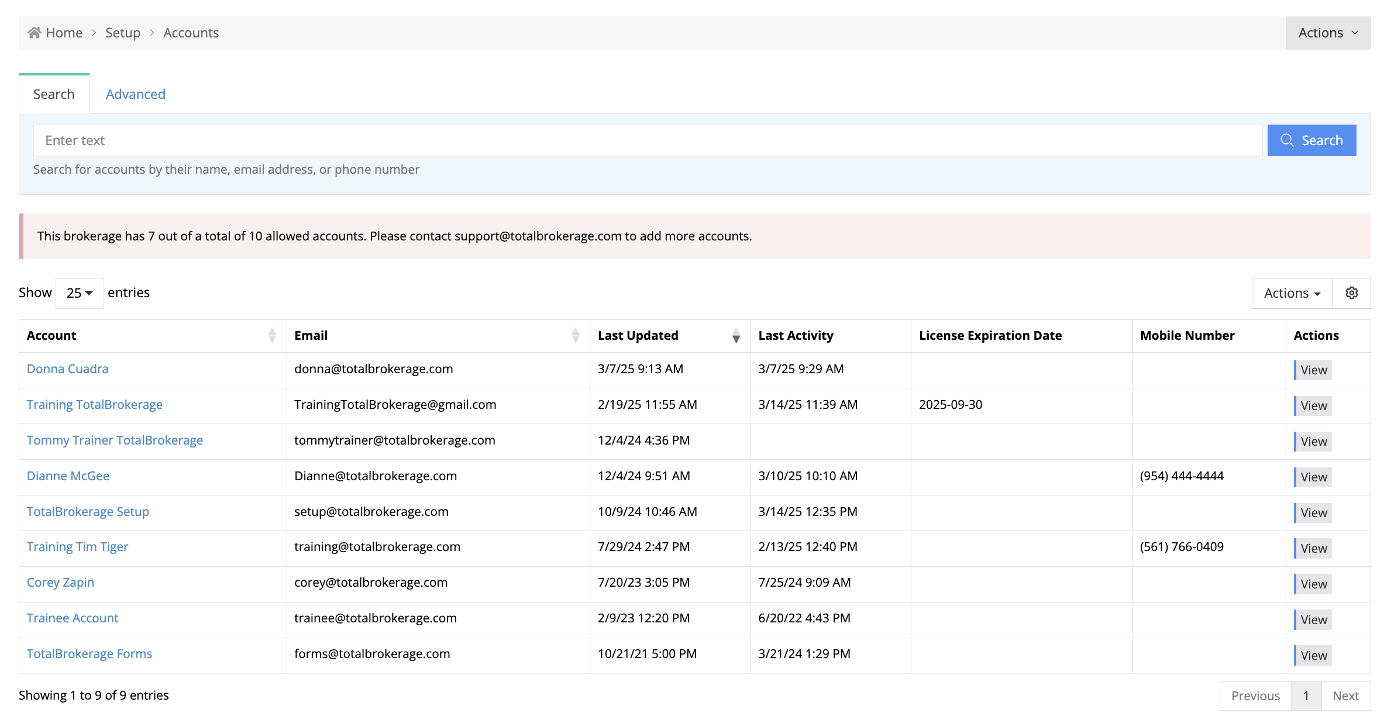Open TotalBrokerage Forms account link
The image size is (1377, 723).
coord(89,654)
